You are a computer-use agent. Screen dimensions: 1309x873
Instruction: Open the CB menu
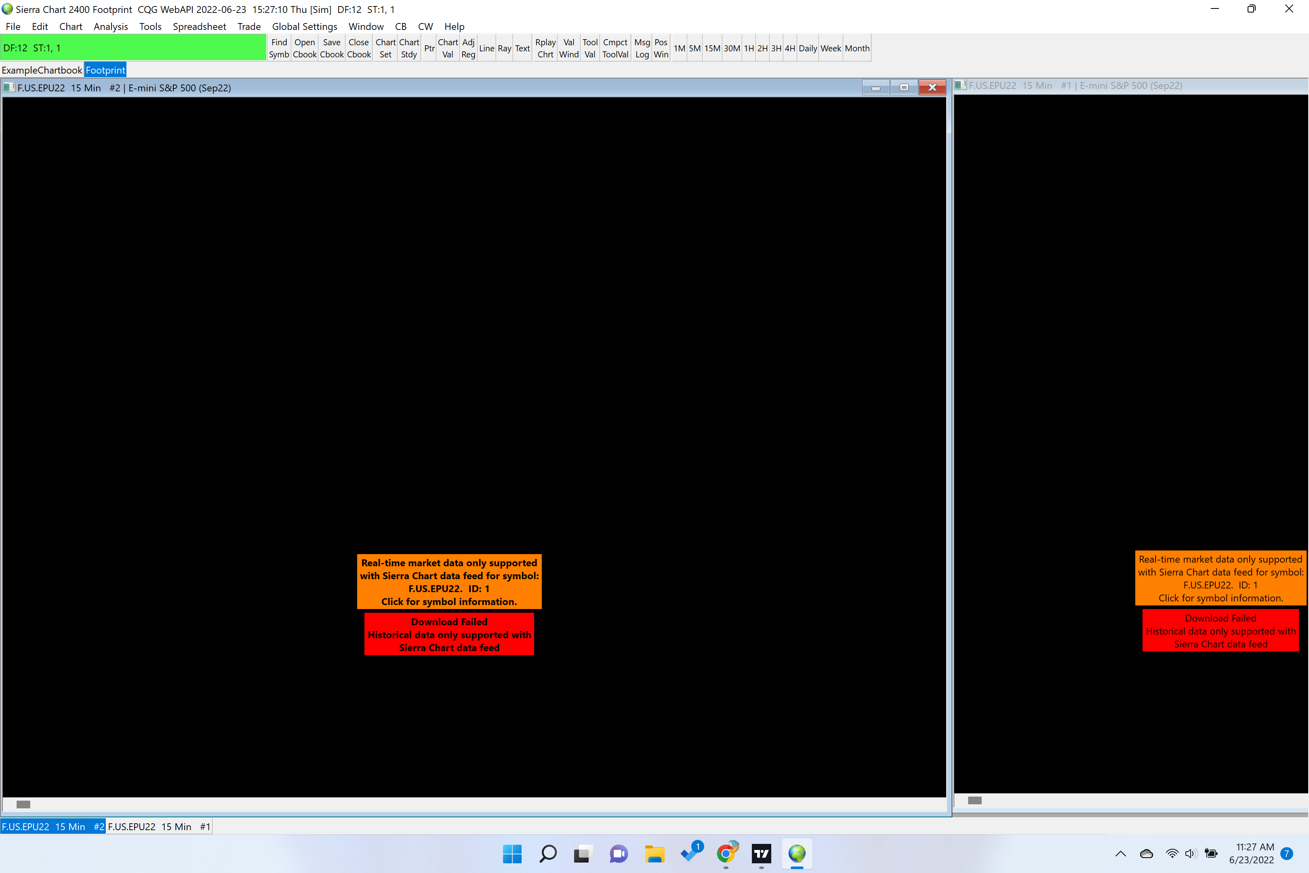[x=401, y=26]
